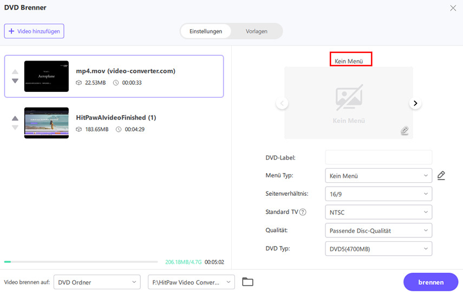Open Seitenverhältnis 16/9 dropdown
This screenshot has width=463, height=292.
point(379,194)
